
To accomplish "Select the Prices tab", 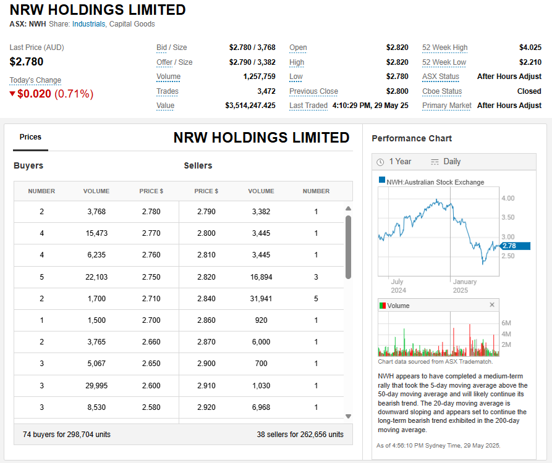I will [30, 137].
